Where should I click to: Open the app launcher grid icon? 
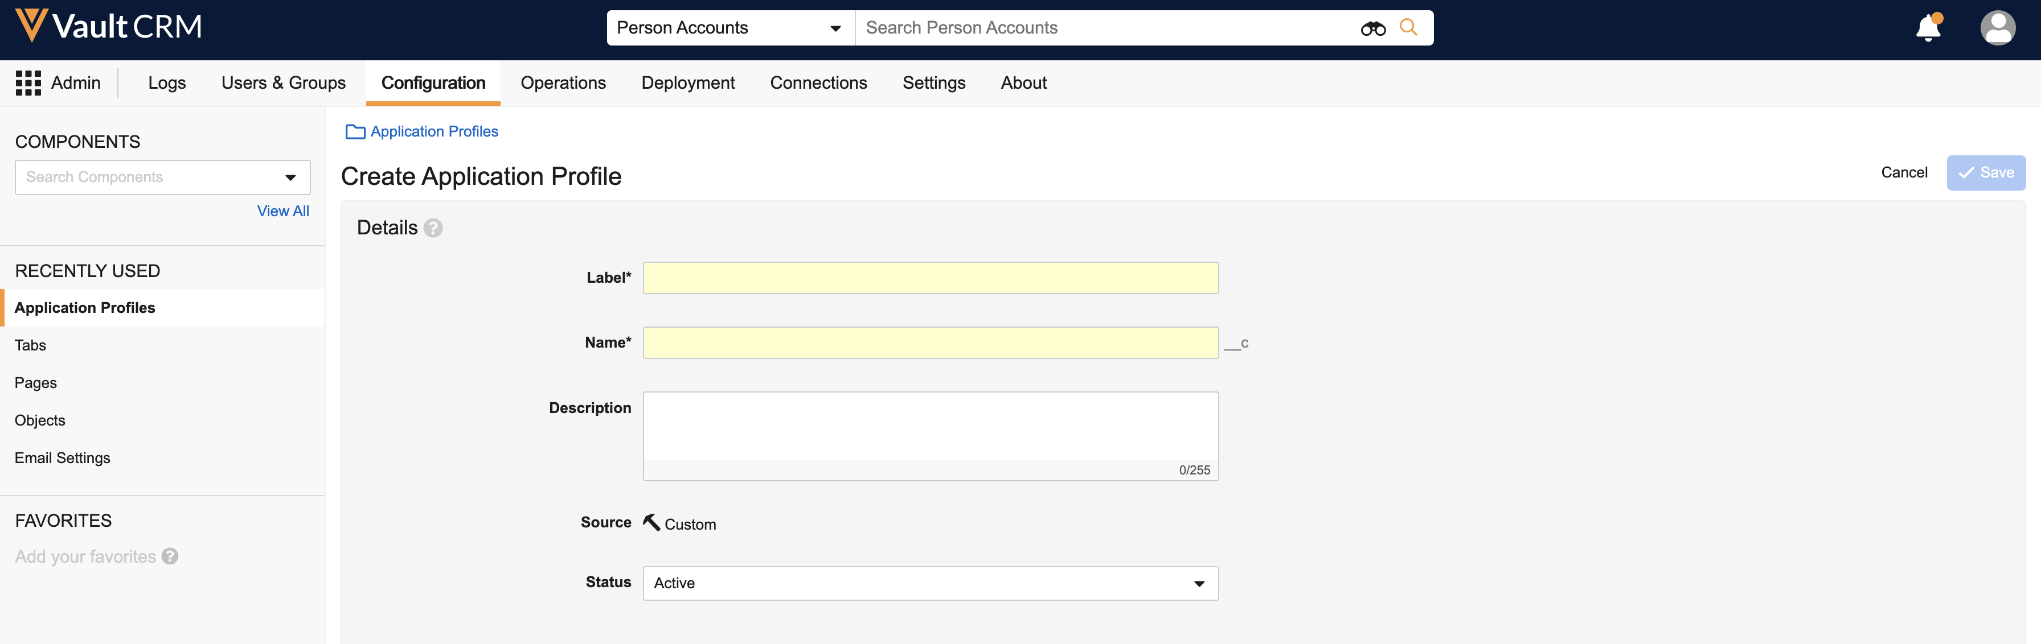(x=28, y=83)
